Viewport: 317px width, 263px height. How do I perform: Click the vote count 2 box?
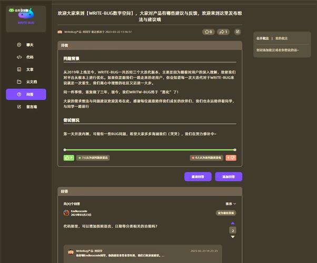[x=233, y=230]
